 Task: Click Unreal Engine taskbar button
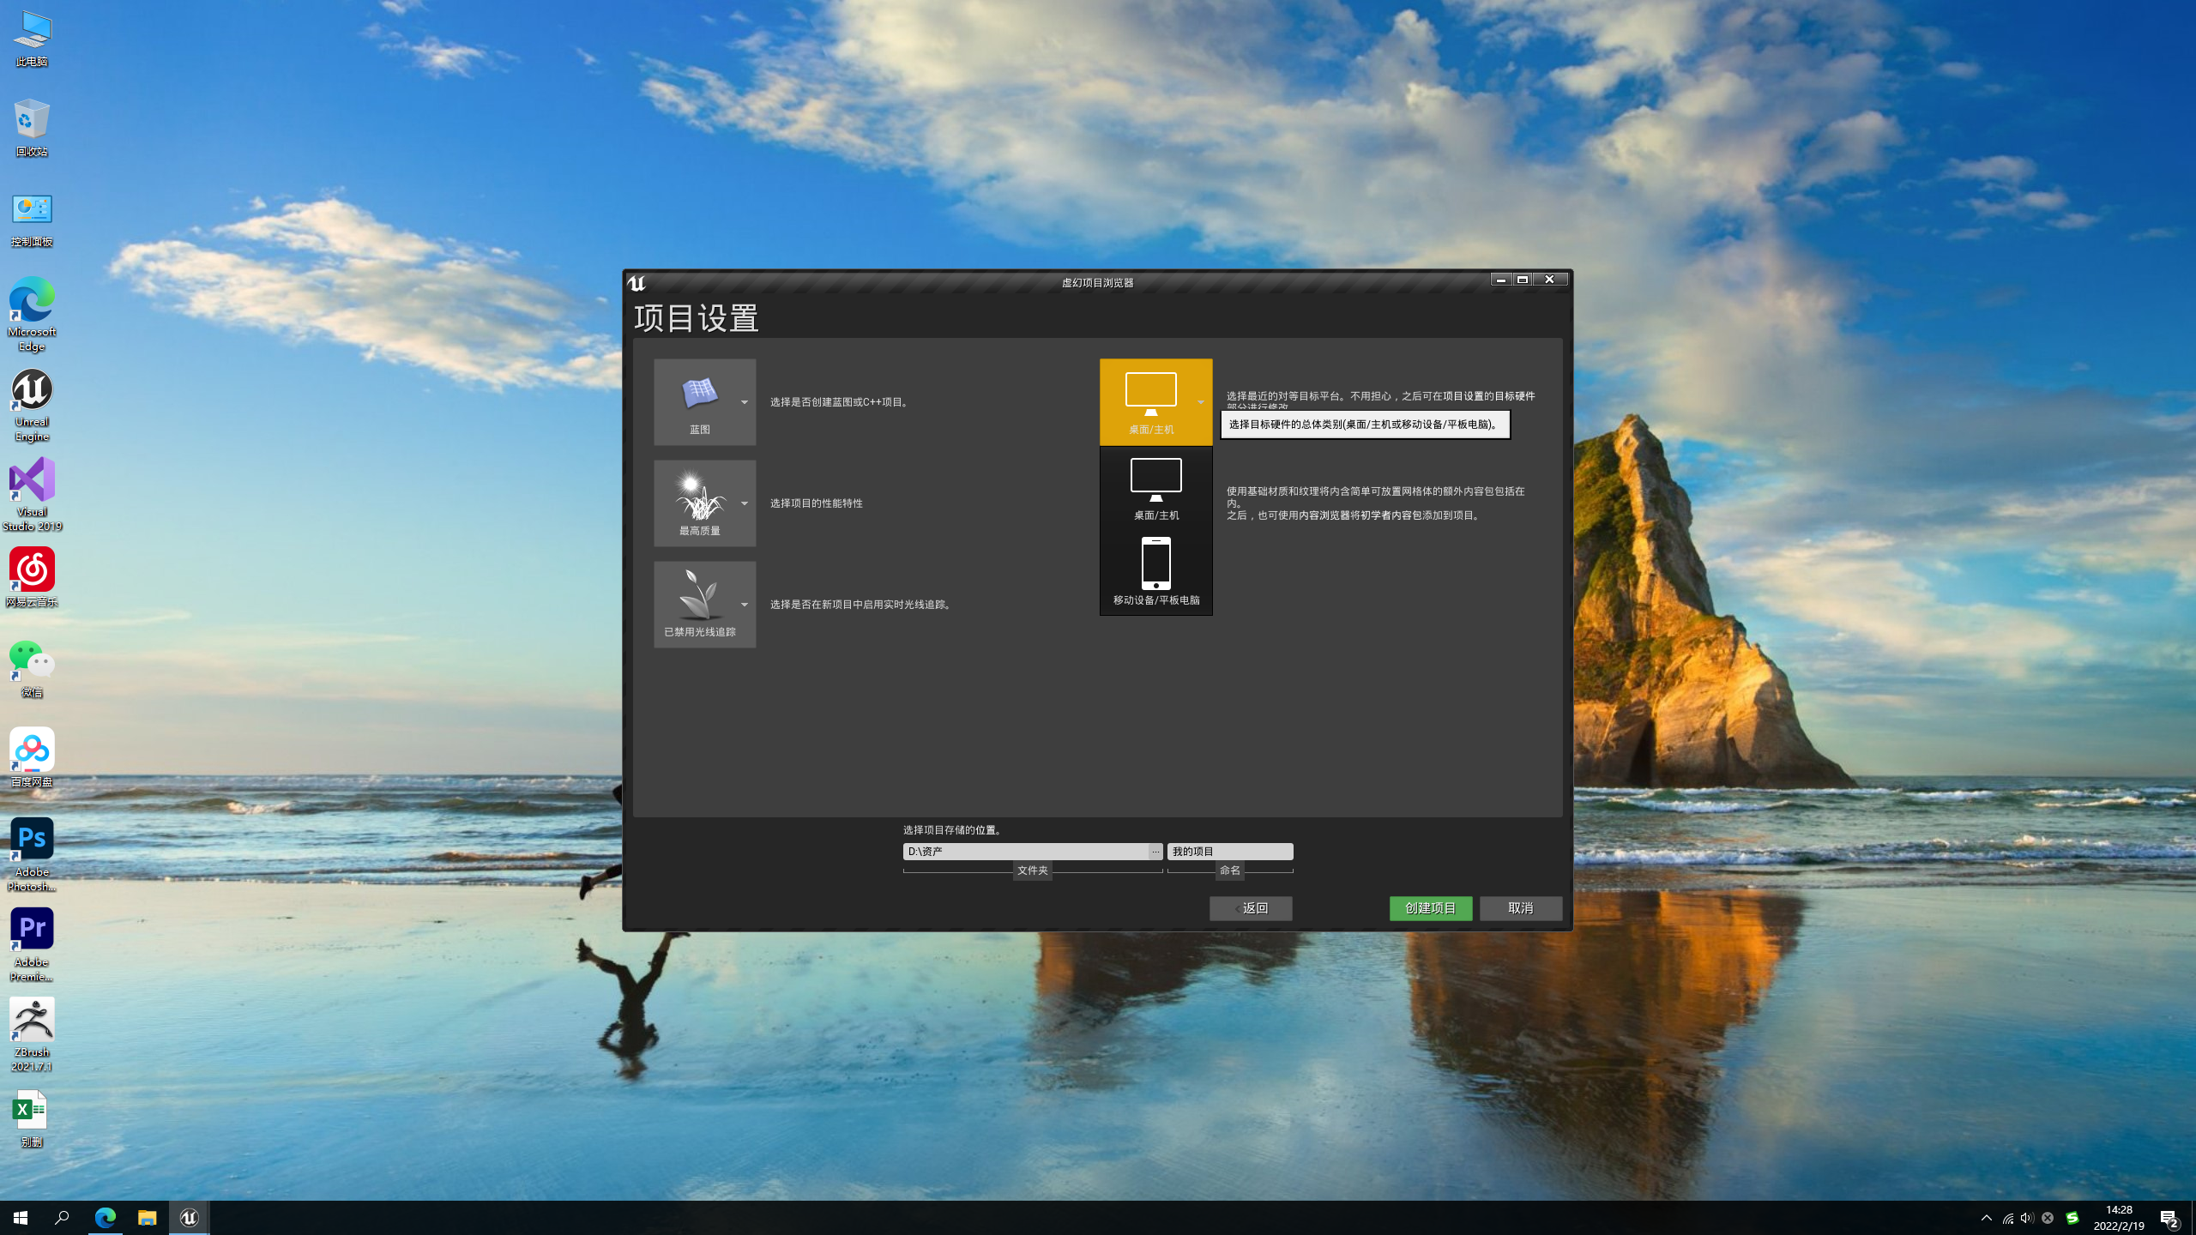tap(190, 1218)
